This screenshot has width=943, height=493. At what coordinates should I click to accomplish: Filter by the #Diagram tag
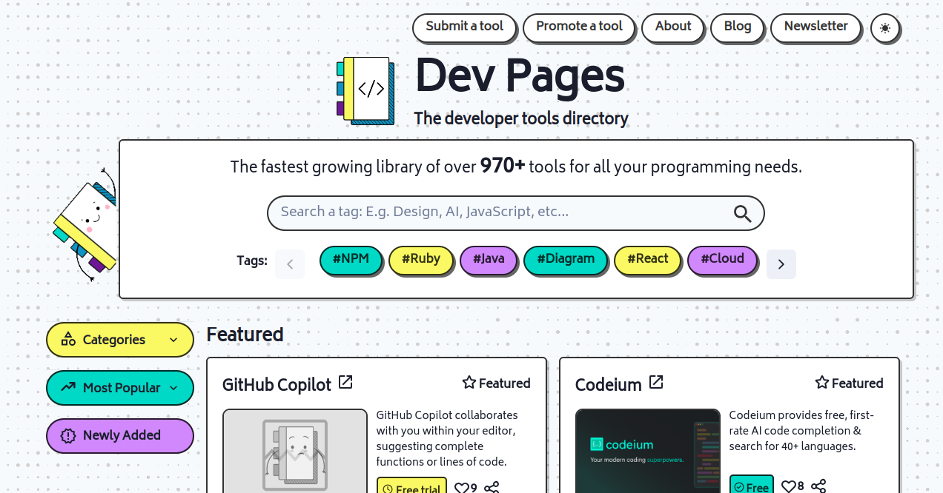[566, 260]
